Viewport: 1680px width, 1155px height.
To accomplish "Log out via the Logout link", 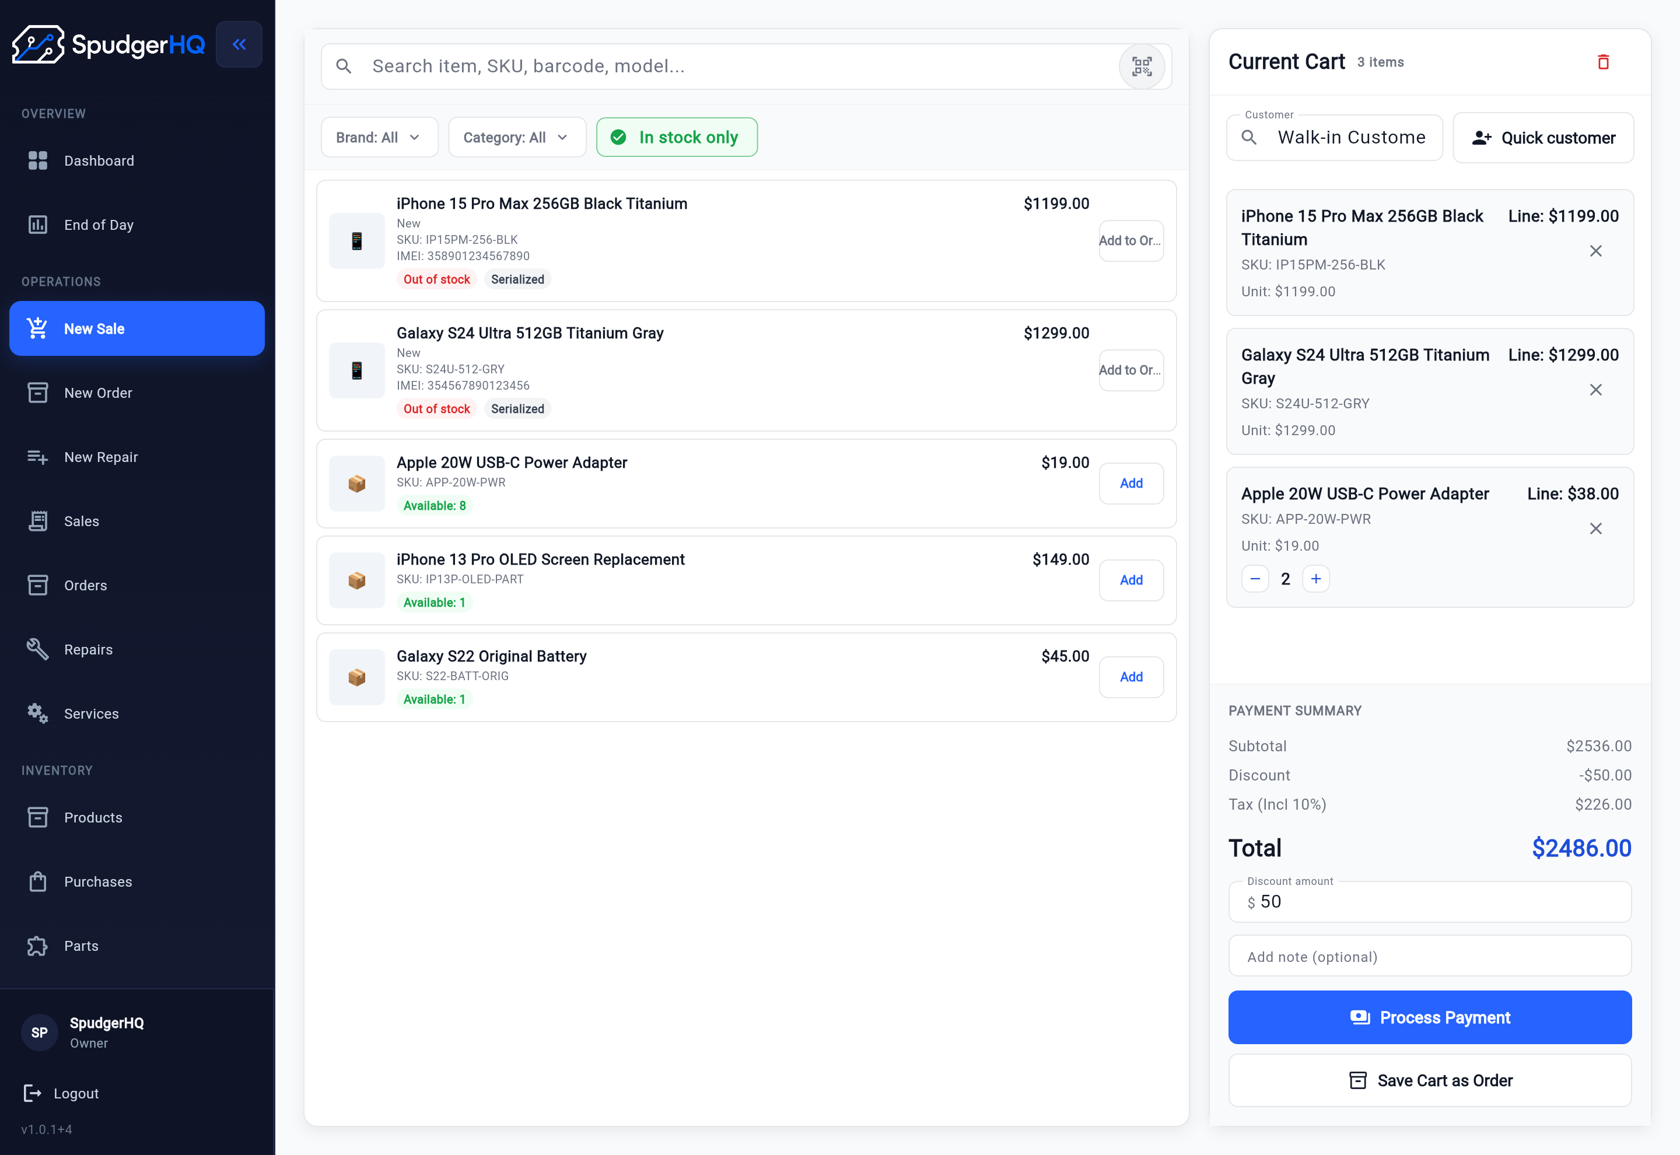I will tap(61, 1094).
